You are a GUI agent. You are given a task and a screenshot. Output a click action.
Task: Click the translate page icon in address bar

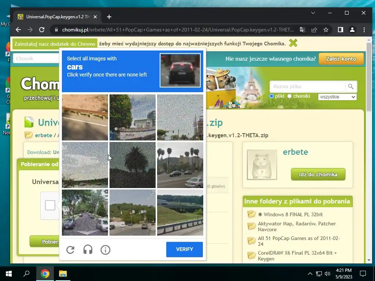tap(302, 30)
